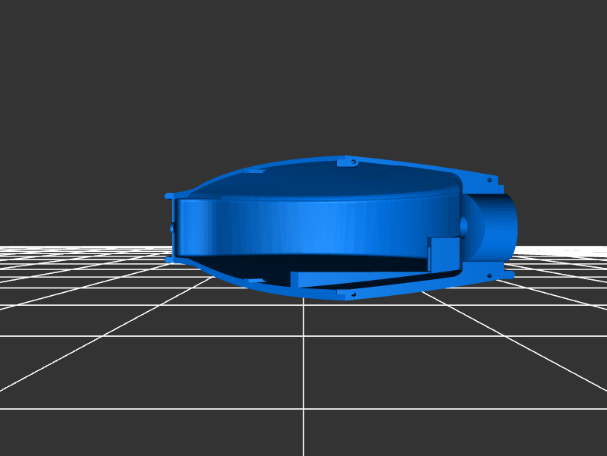Select the lower-left flange tip of the housing
The image size is (607, 456).
(x=168, y=259)
